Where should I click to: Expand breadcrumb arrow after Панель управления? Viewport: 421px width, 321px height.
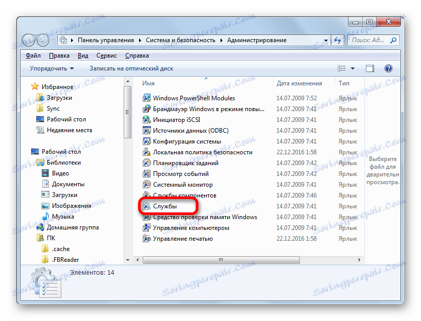click(x=140, y=40)
